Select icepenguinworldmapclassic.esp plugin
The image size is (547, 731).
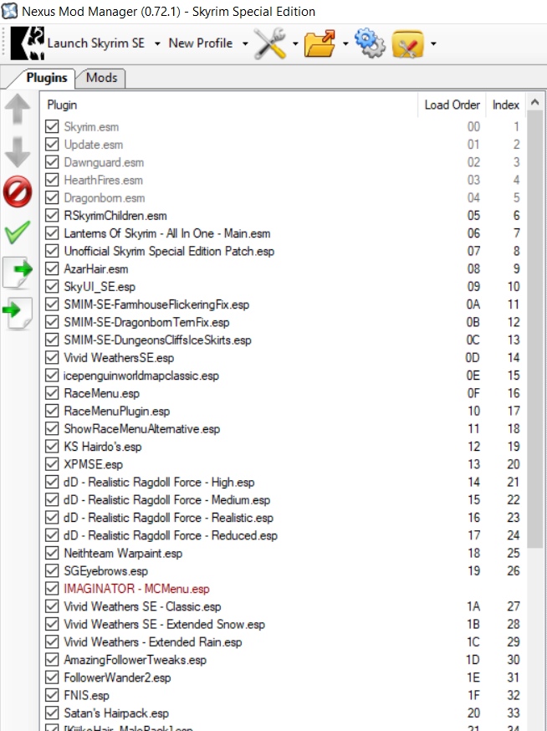(x=283, y=376)
